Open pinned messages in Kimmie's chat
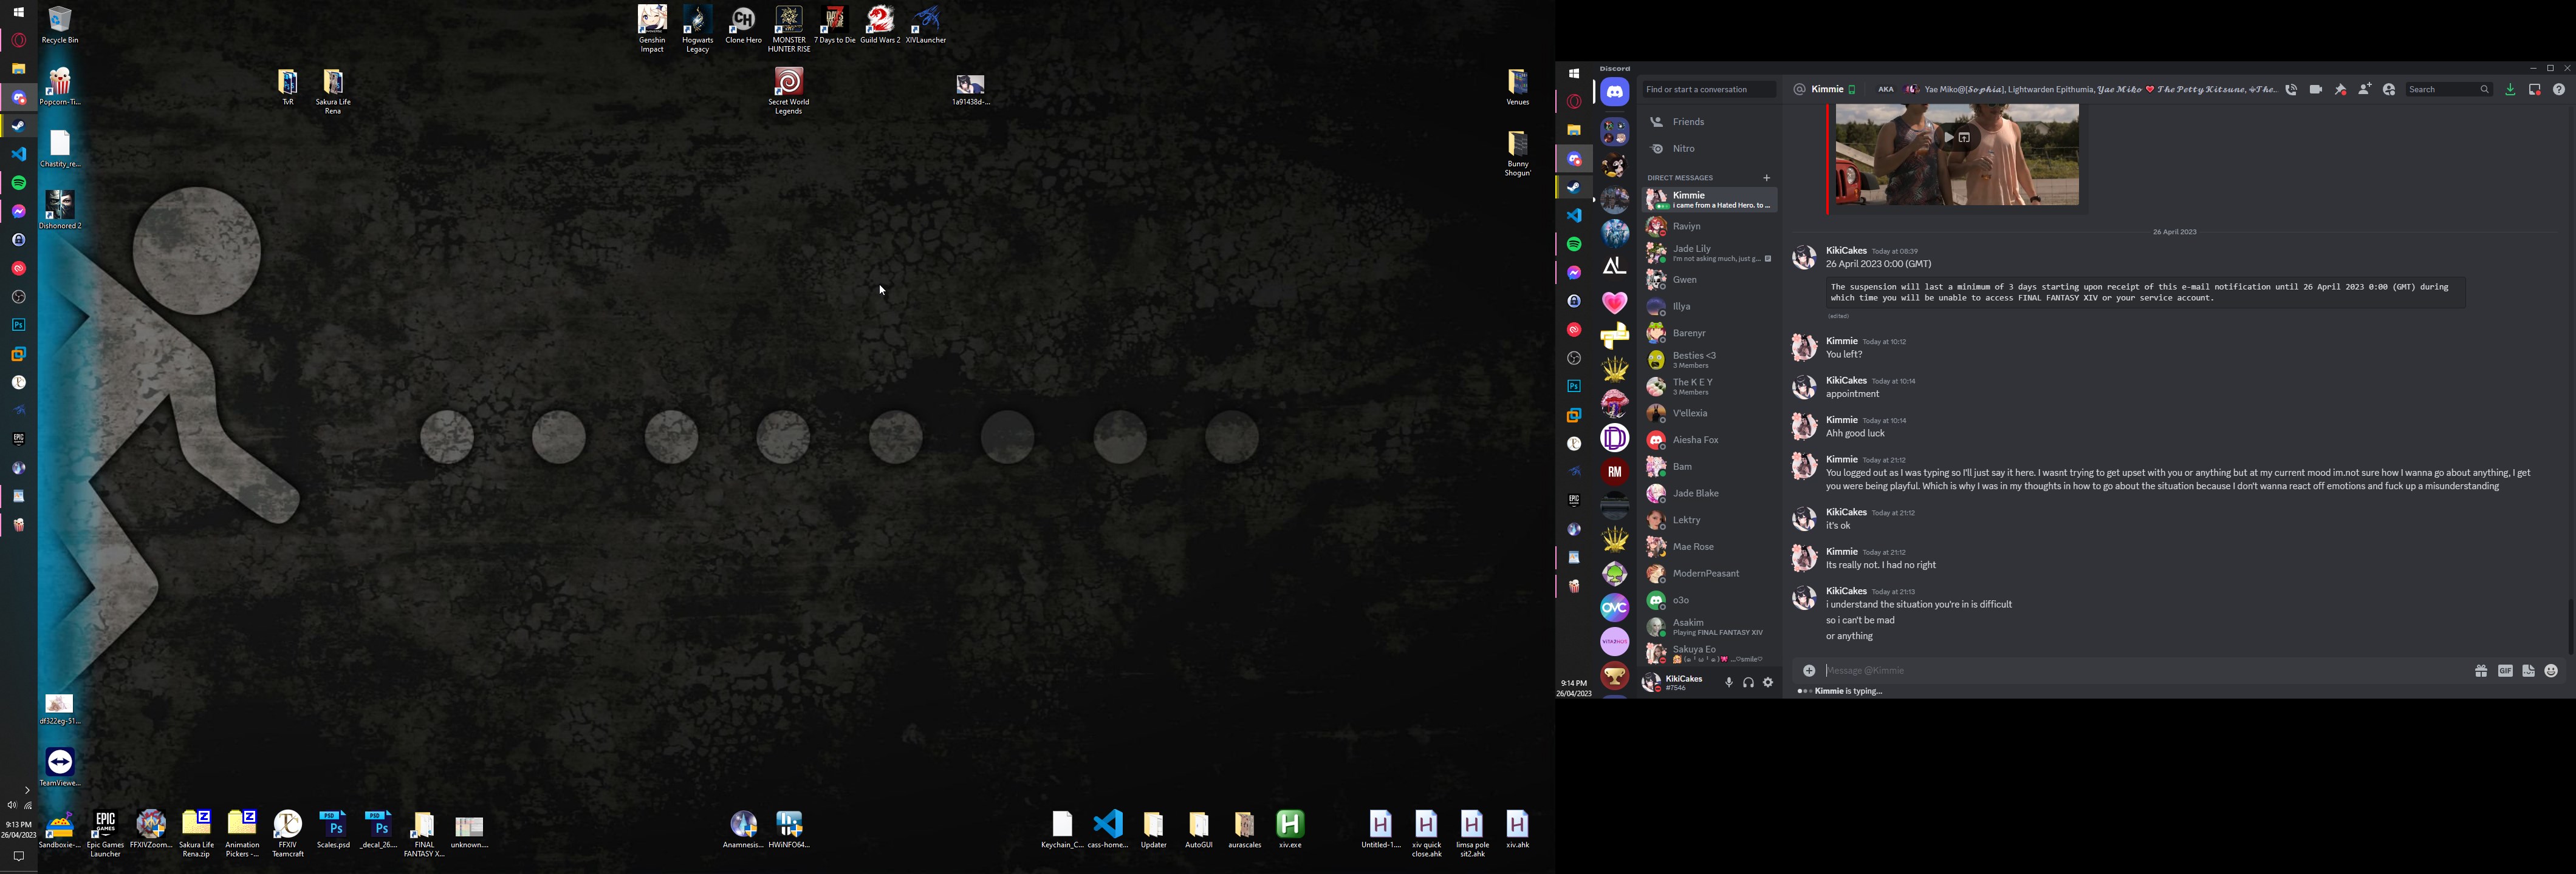 pos(2340,90)
